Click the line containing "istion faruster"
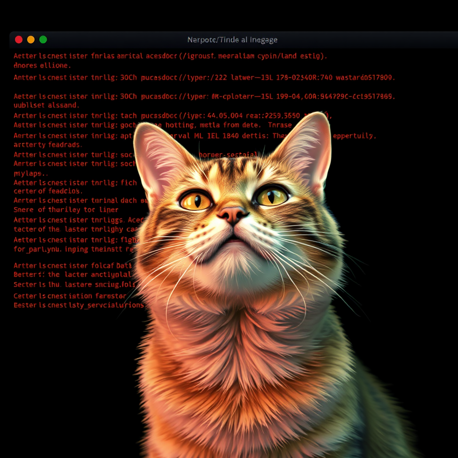Image resolution: width=458 pixels, height=458 pixels. pyautogui.click(x=70, y=296)
